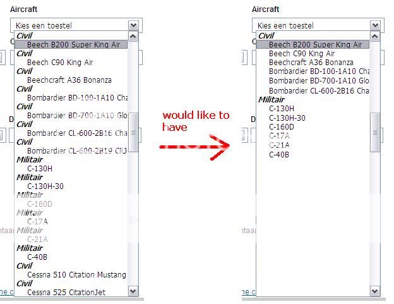Click the scrollbar track in the left list

click(133, 221)
